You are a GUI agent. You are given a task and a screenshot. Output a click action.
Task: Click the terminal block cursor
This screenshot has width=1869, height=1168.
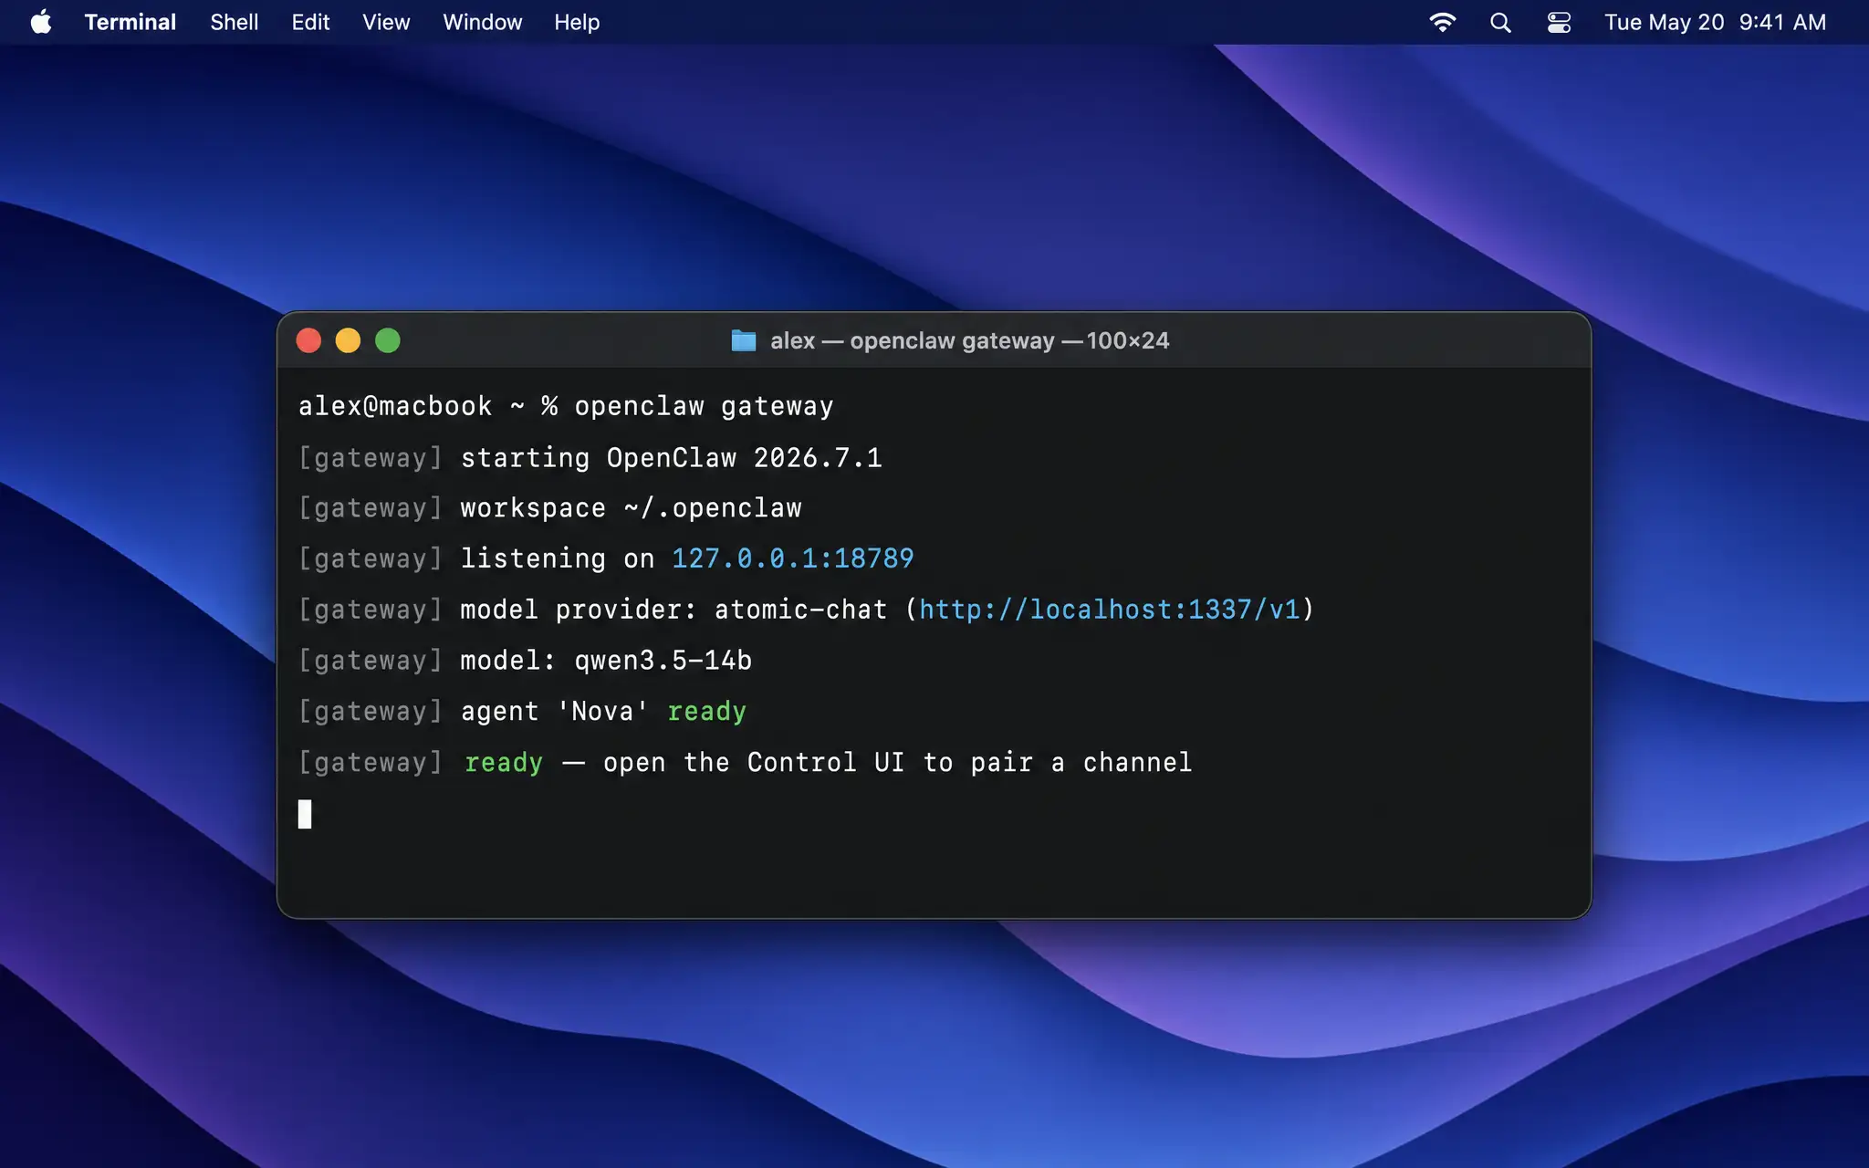click(305, 814)
